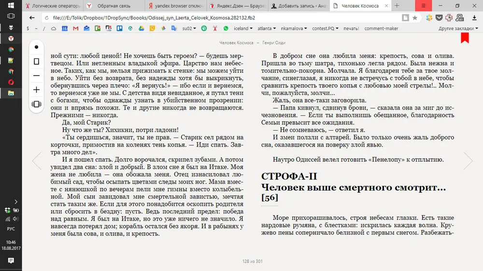This screenshot has width=483, height=271.
Task: Open red cross extension icon
Action: (x=449, y=18)
